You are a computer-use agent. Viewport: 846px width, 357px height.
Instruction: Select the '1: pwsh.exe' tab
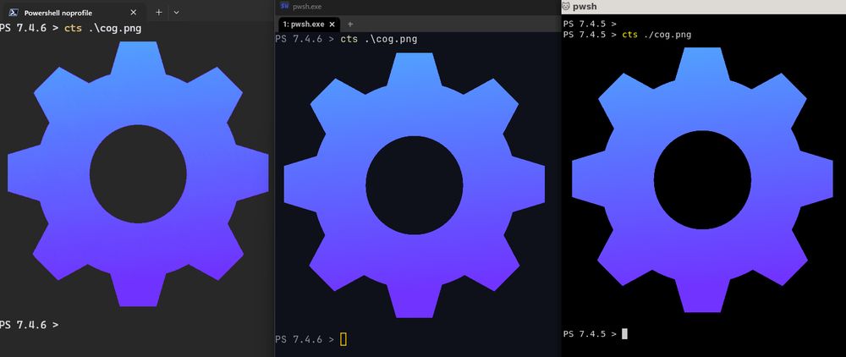point(309,25)
